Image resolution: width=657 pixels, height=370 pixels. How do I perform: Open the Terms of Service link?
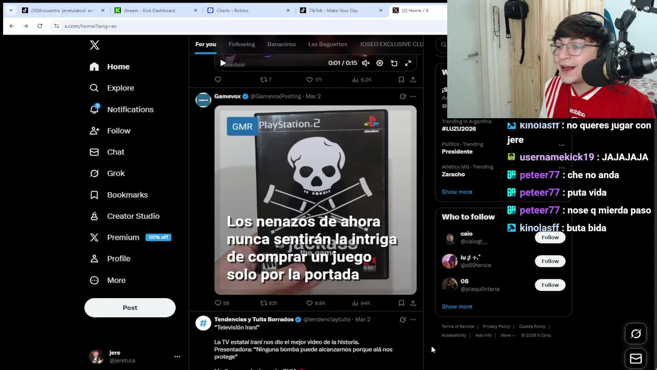coord(458,326)
